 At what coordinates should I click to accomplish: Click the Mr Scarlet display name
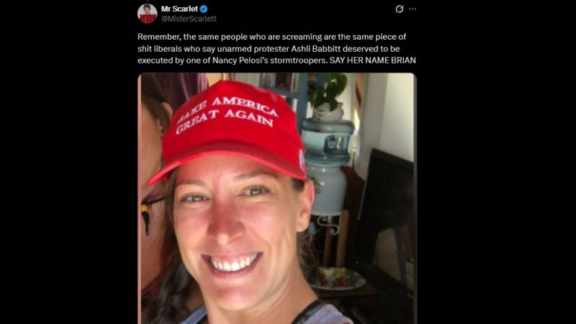tap(179, 9)
